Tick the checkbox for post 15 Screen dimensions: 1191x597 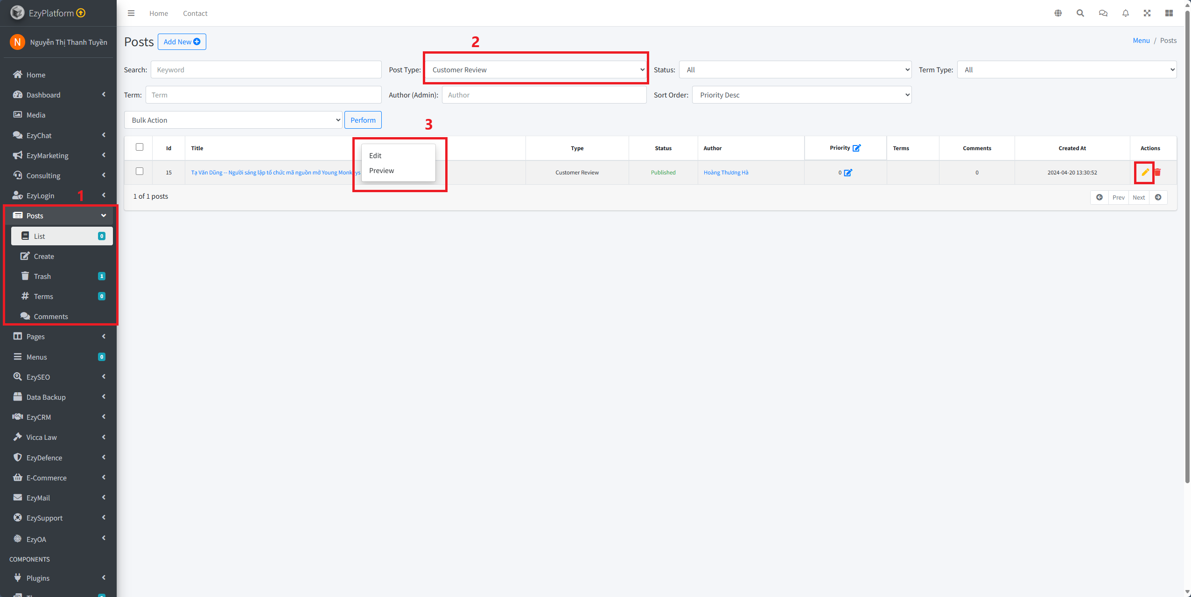(x=140, y=171)
